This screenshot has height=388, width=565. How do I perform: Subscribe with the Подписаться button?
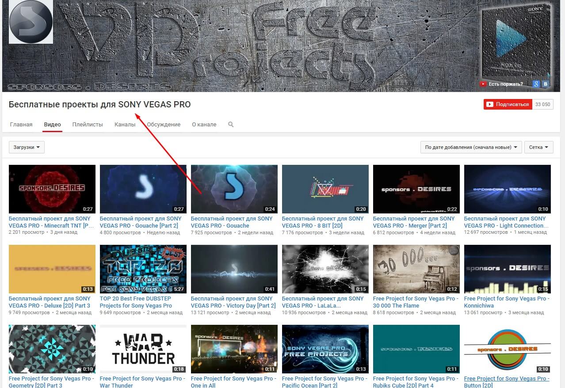point(508,104)
